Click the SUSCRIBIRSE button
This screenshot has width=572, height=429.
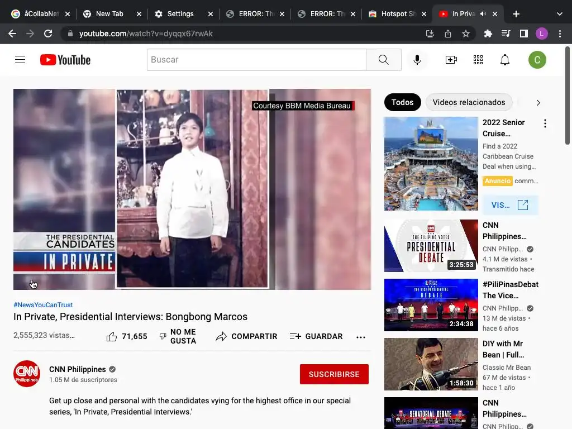point(334,374)
